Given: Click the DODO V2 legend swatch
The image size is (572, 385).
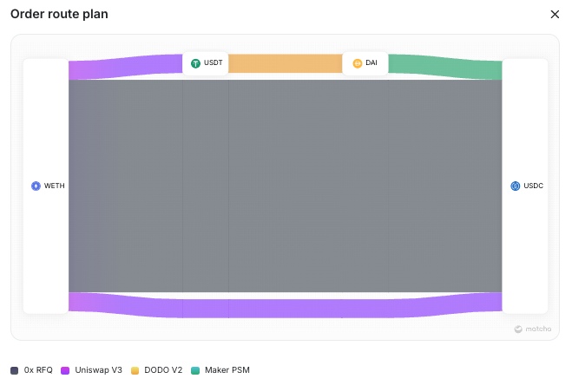Looking at the screenshot, I should [135, 370].
